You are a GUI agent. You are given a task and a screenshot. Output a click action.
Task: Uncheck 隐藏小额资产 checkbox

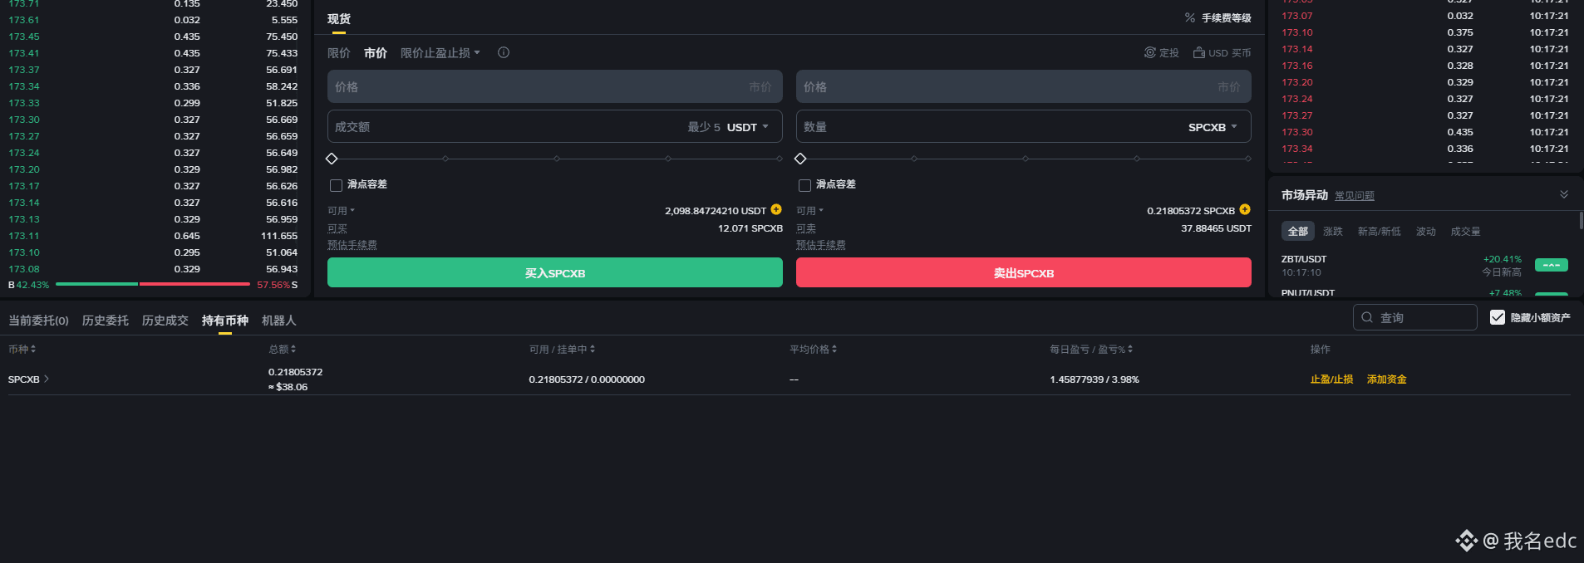1498,317
